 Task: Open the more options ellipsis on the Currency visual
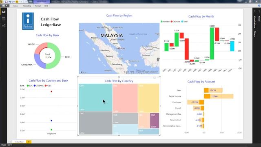click(158, 78)
